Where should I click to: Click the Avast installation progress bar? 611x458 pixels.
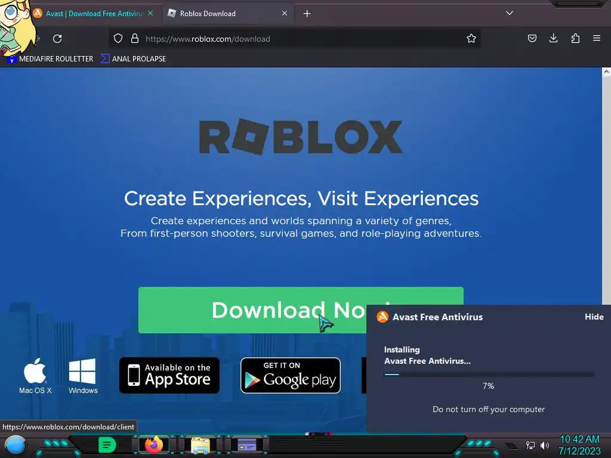coord(489,375)
